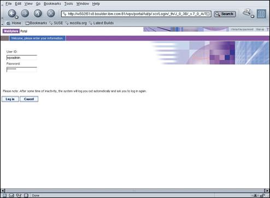Click the Password input field
Screen dimensions: 270x198
(22, 69)
